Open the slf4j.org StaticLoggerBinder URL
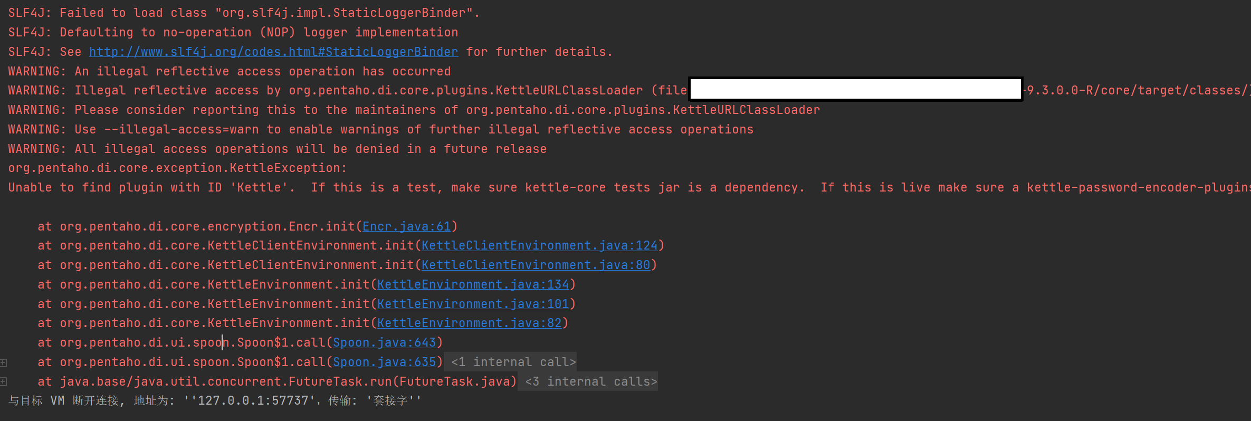 pyautogui.click(x=273, y=52)
